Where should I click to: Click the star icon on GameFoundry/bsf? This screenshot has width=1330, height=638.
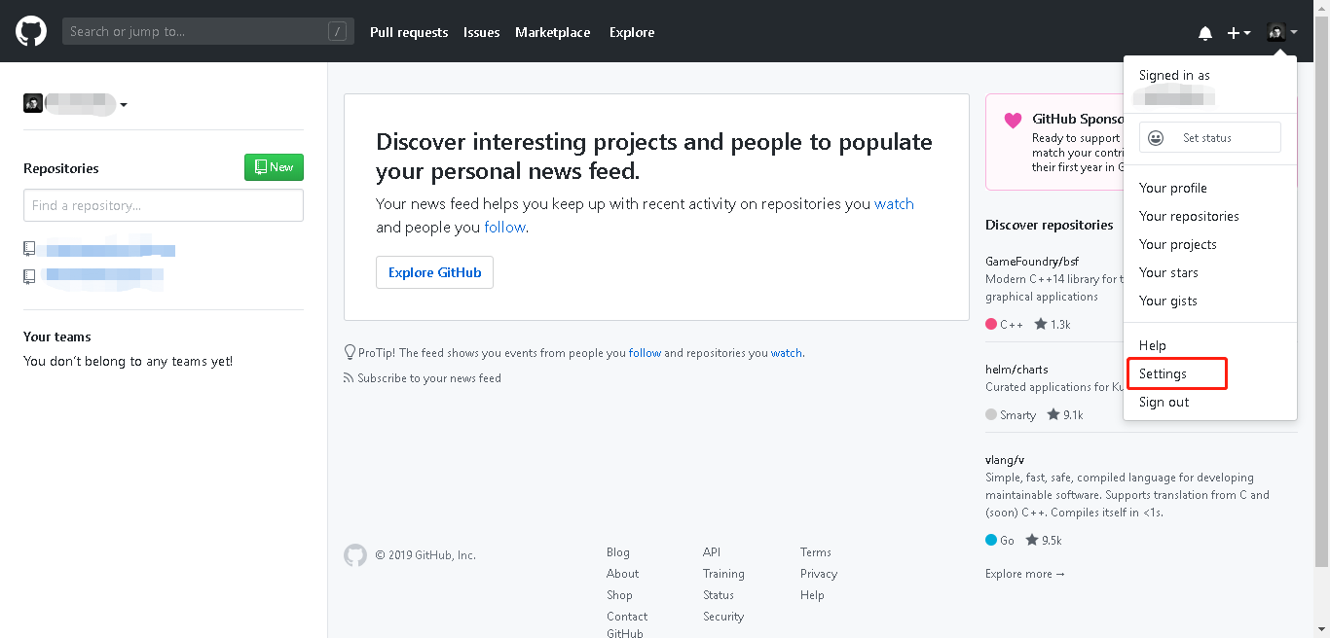coord(1041,324)
